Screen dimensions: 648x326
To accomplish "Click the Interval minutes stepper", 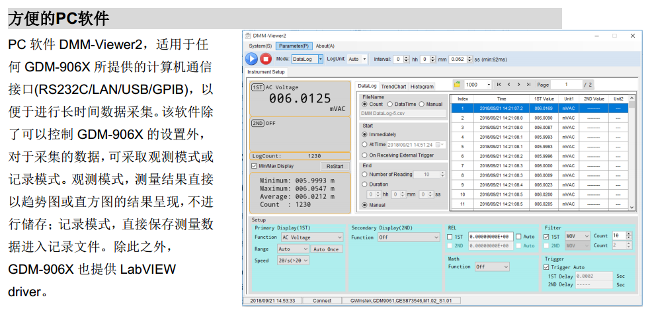I will (x=432, y=59).
